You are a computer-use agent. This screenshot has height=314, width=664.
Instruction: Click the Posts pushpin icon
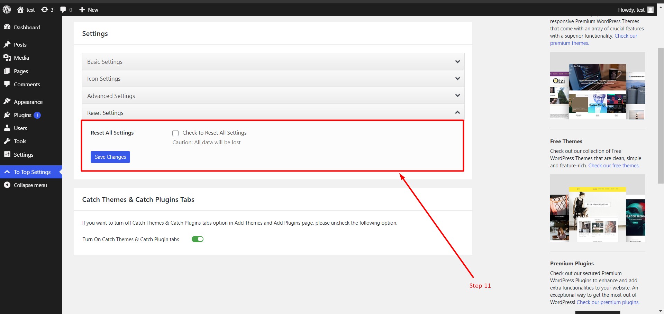tap(7, 45)
